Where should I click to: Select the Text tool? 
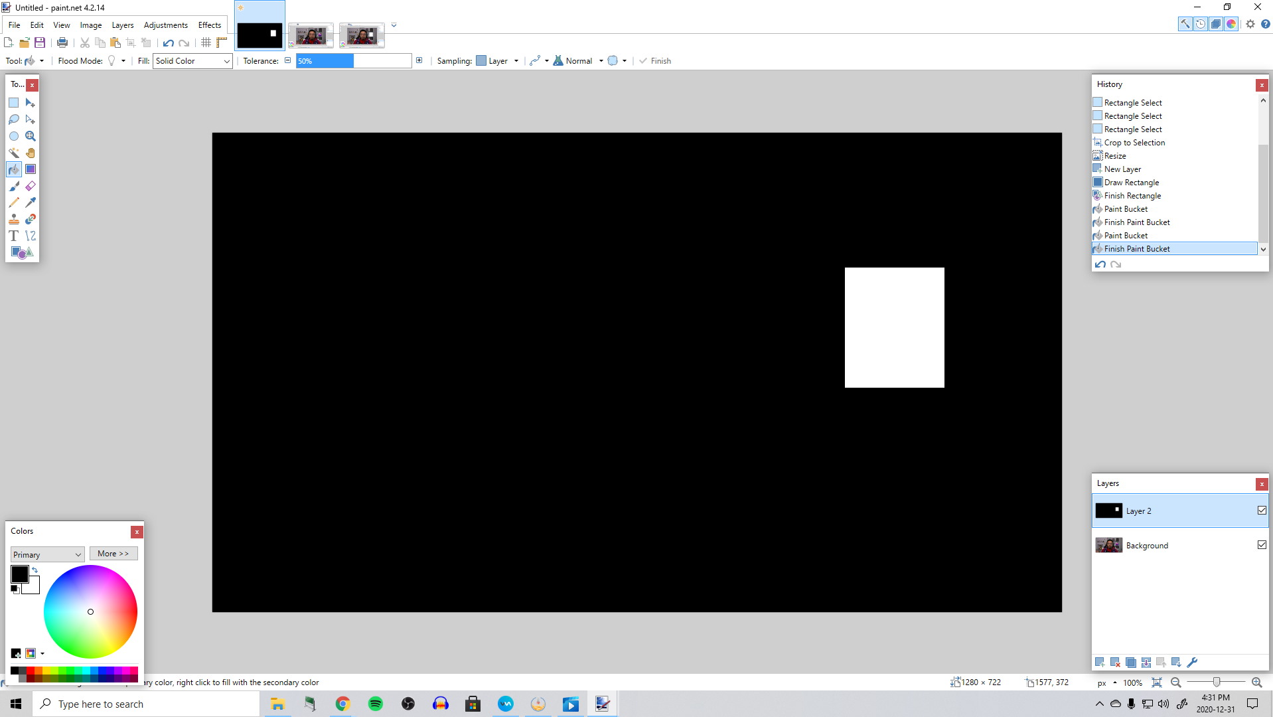tap(14, 236)
